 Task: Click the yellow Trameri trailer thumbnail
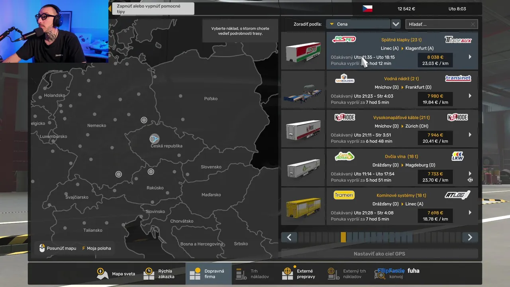(303, 206)
